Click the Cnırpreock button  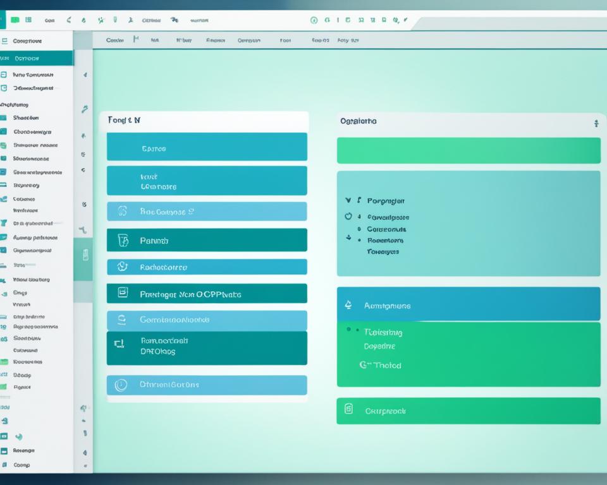[469, 410]
